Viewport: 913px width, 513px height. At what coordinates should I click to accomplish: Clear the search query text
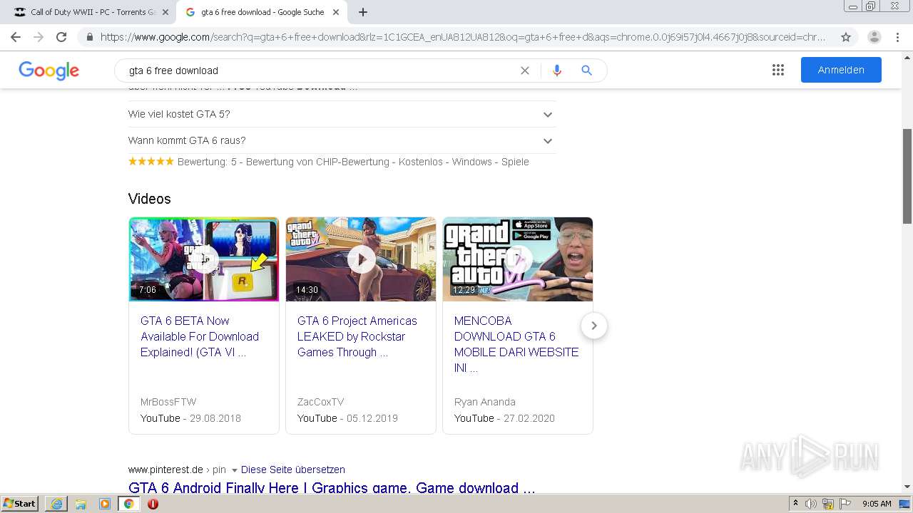525,71
